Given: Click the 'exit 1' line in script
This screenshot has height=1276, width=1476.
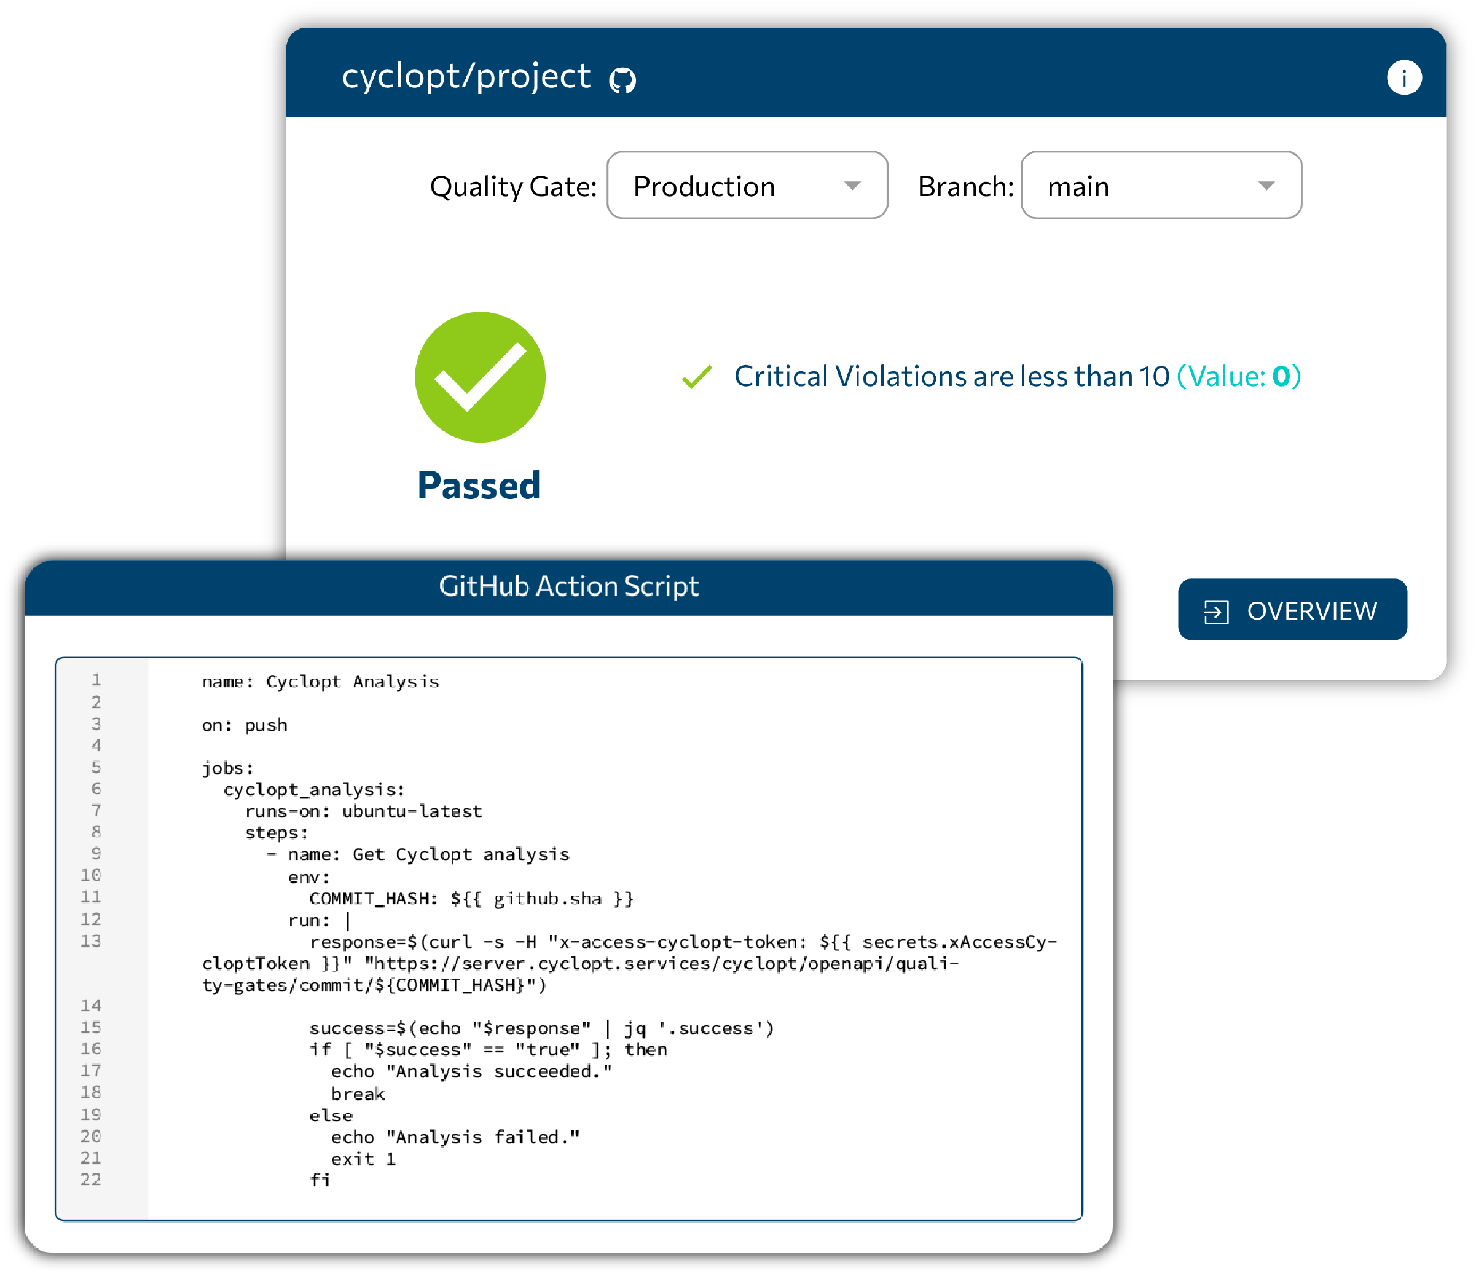Looking at the screenshot, I should (363, 1159).
